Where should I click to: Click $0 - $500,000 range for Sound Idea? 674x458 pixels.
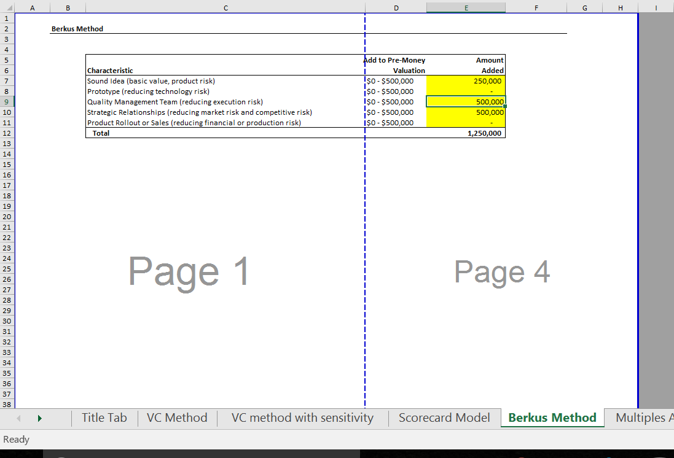(x=396, y=81)
